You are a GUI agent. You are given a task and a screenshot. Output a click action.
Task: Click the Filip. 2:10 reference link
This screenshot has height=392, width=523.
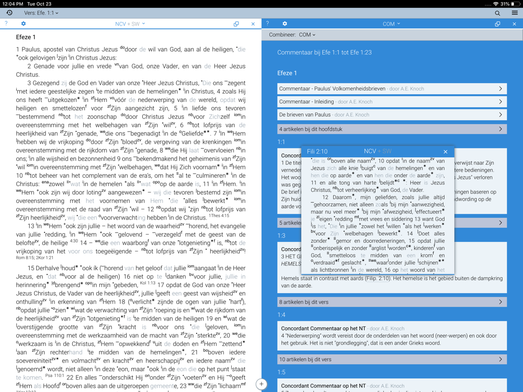377,279
